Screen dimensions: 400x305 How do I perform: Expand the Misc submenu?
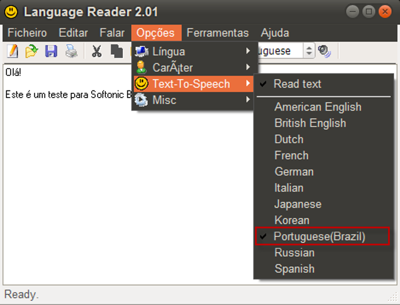pos(194,100)
